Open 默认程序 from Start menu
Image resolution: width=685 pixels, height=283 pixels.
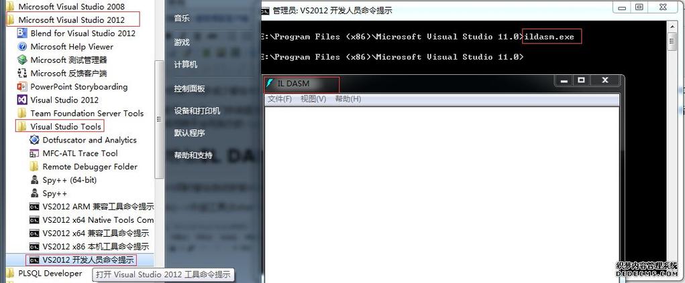click(x=190, y=132)
